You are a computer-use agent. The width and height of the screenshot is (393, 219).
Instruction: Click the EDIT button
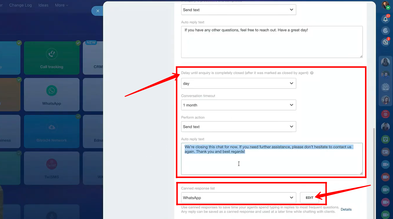309,198
